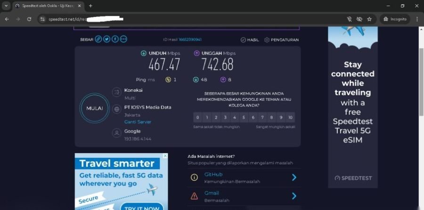This screenshot has width=424, height=210.
Task: Open the Speedtest Travel eSIM side ad
Action: 352,107
